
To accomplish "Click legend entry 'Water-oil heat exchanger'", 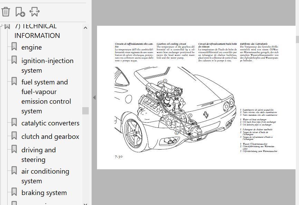I will [254, 120].
